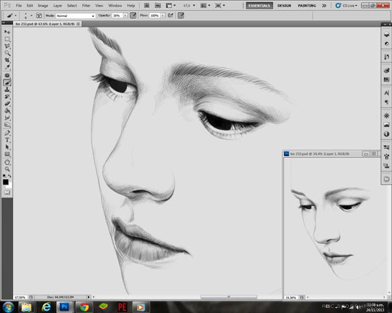392x313 pixels.
Task: Select the Brush tool in toolbox
Action: coord(7,82)
